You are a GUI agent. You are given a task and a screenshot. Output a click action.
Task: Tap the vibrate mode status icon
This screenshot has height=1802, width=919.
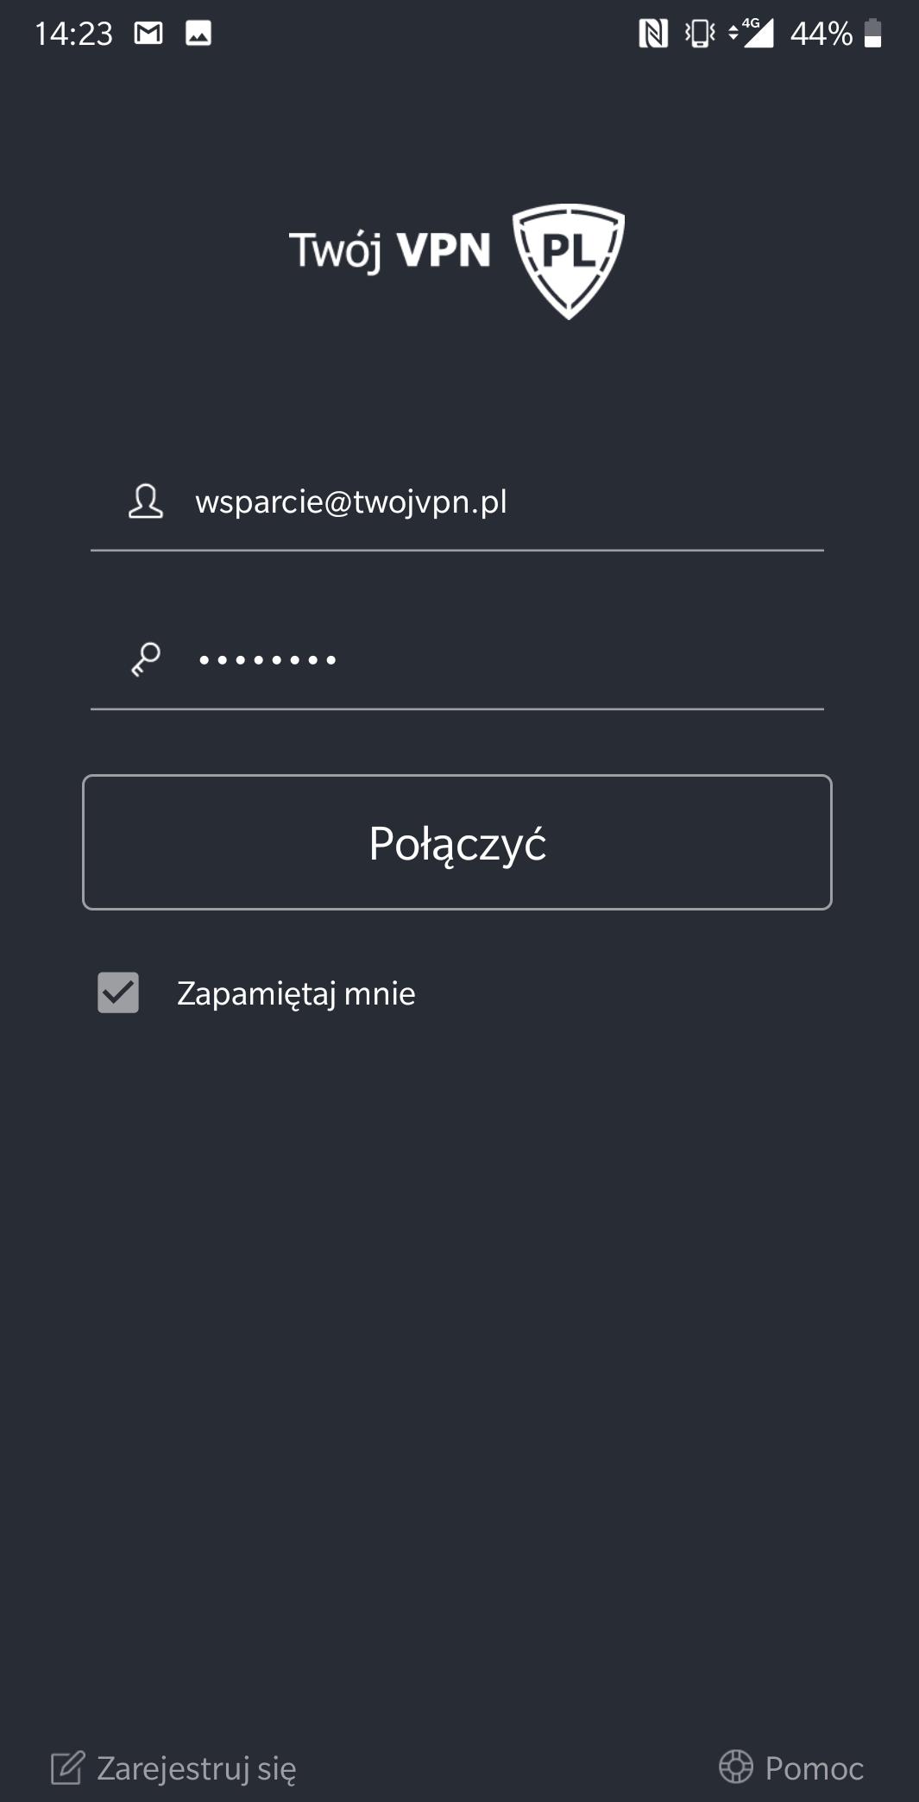pos(700,34)
